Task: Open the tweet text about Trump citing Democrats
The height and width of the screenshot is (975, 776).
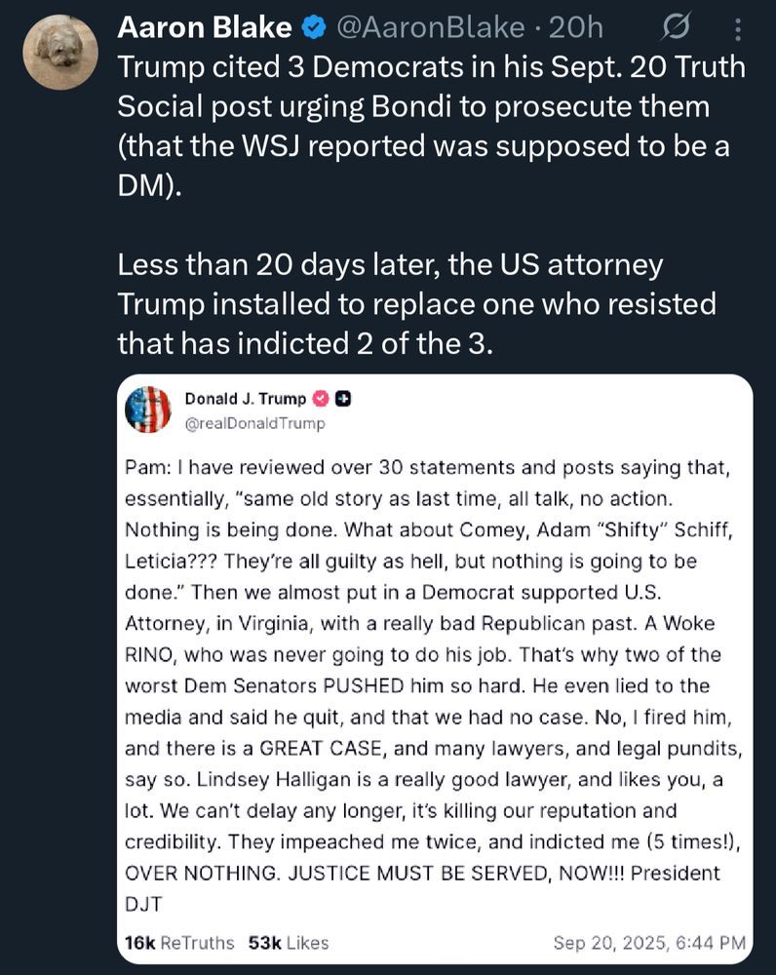Action: [x=431, y=126]
